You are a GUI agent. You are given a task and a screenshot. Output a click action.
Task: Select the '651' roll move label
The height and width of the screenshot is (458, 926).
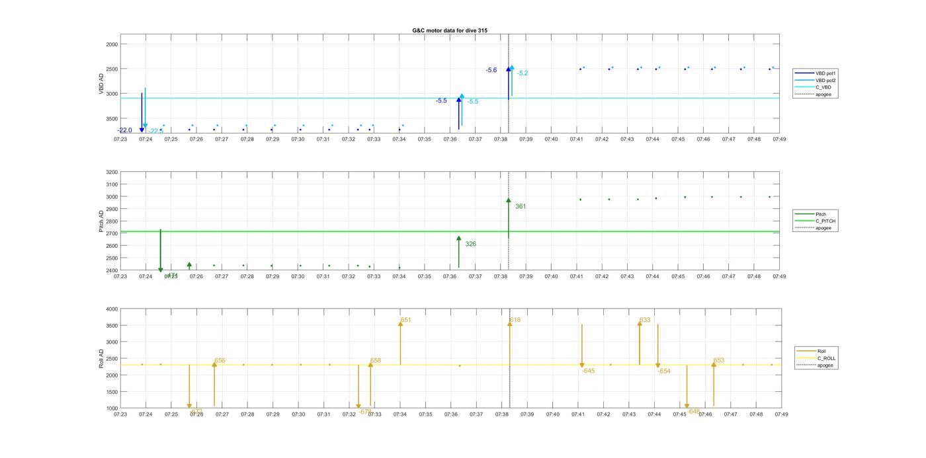pyautogui.click(x=405, y=320)
